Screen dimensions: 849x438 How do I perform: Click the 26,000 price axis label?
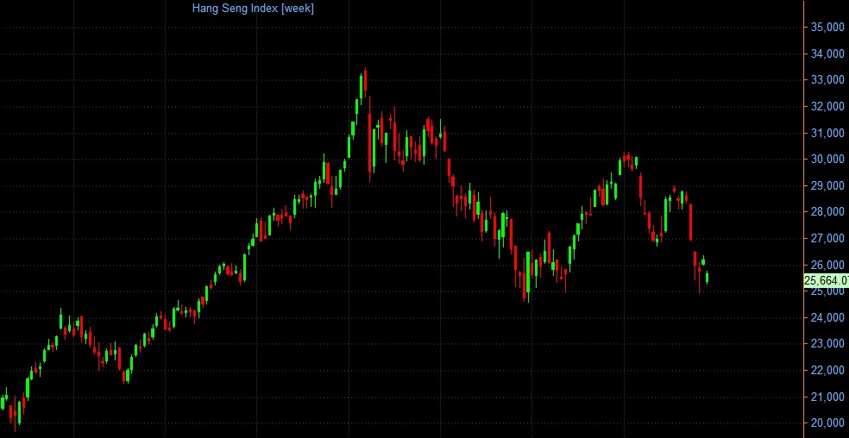pyautogui.click(x=827, y=265)
